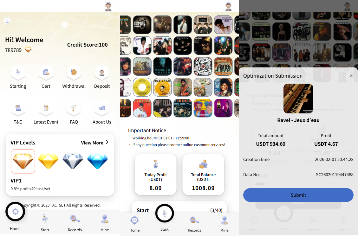The image size is (358, 236).
Task: Expand VIP Levels with View More chevron
Action: tap(94, 143)
